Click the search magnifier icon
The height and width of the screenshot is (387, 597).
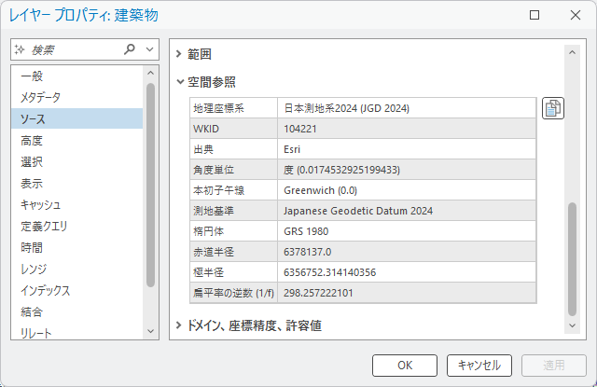[130, 49]
